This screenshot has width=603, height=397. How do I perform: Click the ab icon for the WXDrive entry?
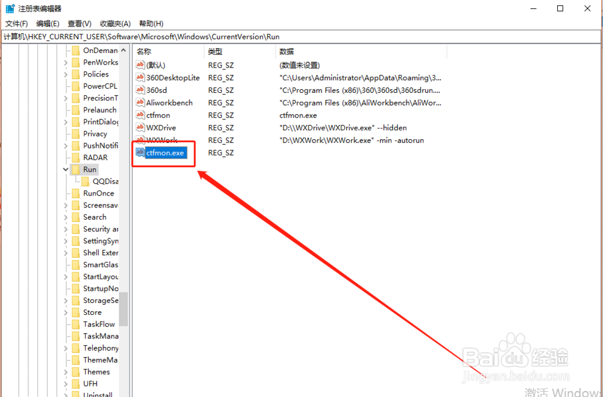[x=140, y=127]
